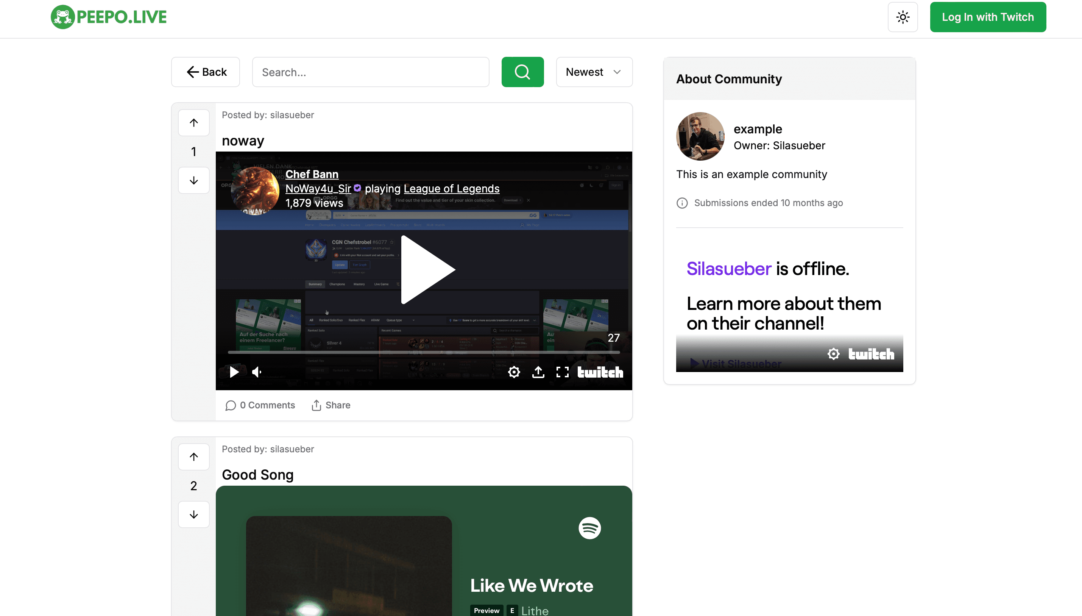Screen dimensions: 1082x616
Task: Click the NoWay4u_Sir clip avatar
Action: click(x=255, y=191)
